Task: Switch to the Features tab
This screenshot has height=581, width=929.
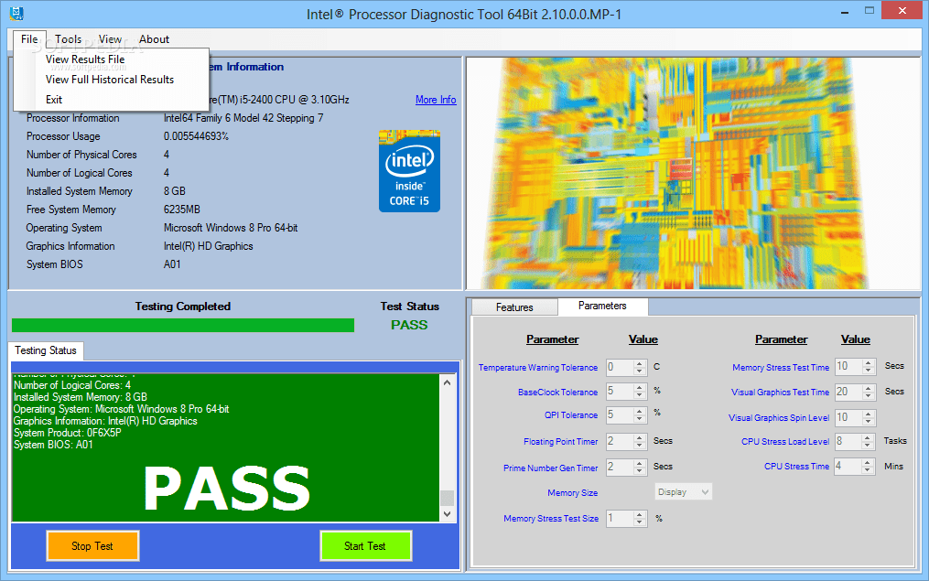Action: [x=513, y=307]
